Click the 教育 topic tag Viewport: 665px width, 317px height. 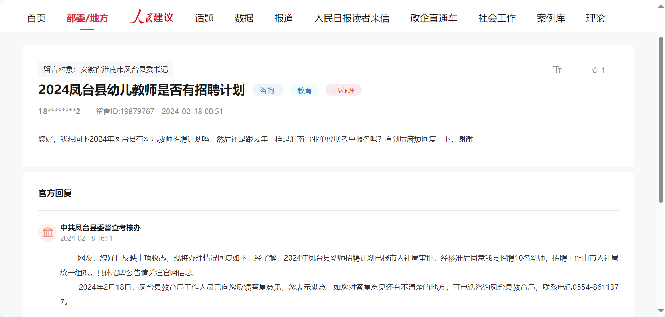304,90
